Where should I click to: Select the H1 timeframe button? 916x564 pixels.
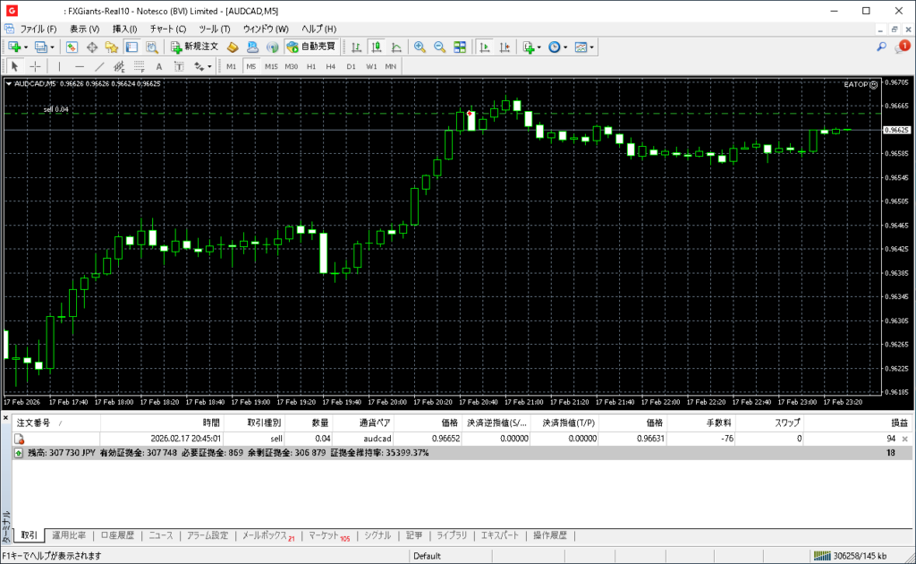311,66
